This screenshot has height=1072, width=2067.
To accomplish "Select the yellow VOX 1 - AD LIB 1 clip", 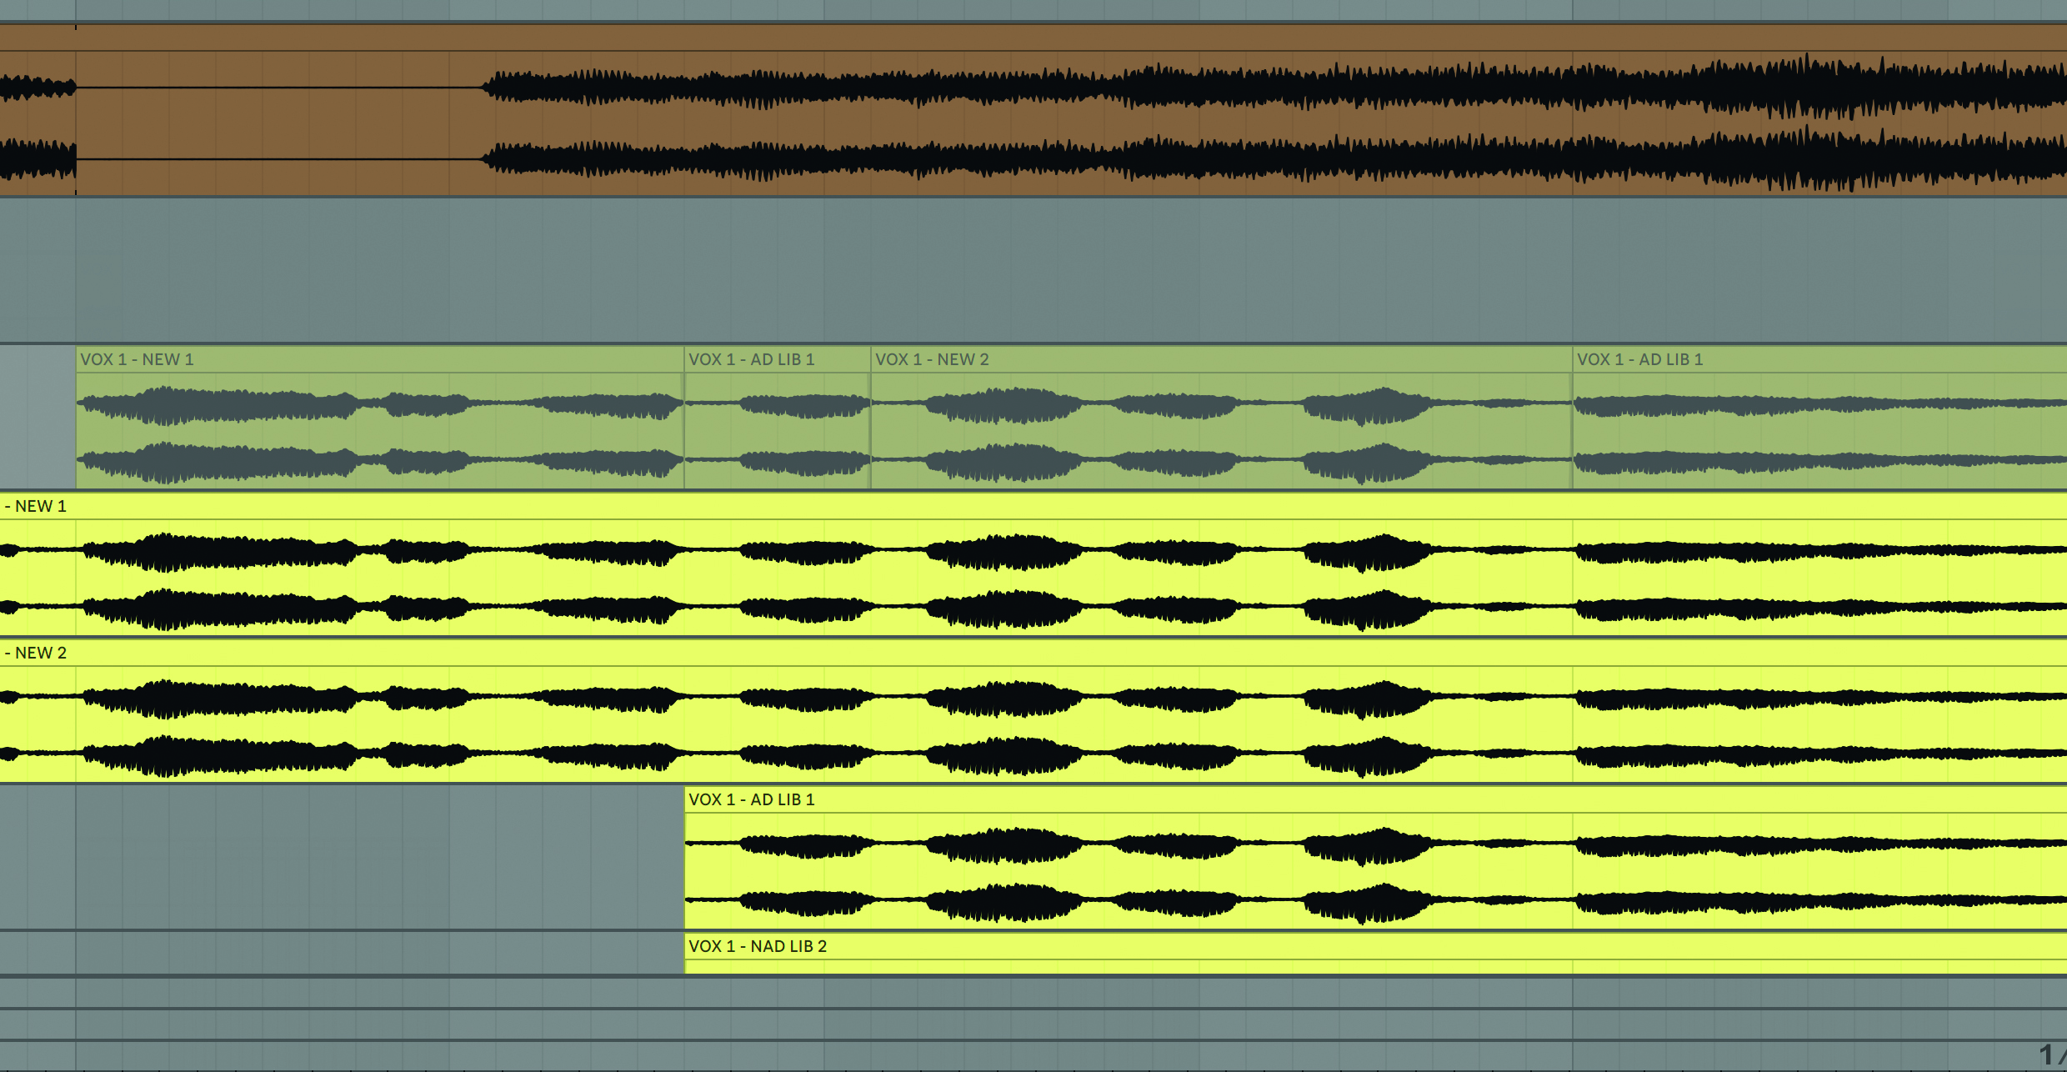I will (1376, 858).
